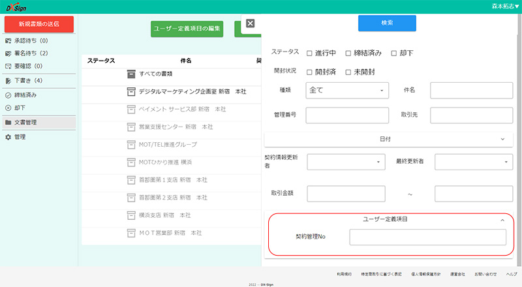The image size is (522, 287).
Task: Click the ＭＯＴ営業部 box icon
Action: coord(131,233)
